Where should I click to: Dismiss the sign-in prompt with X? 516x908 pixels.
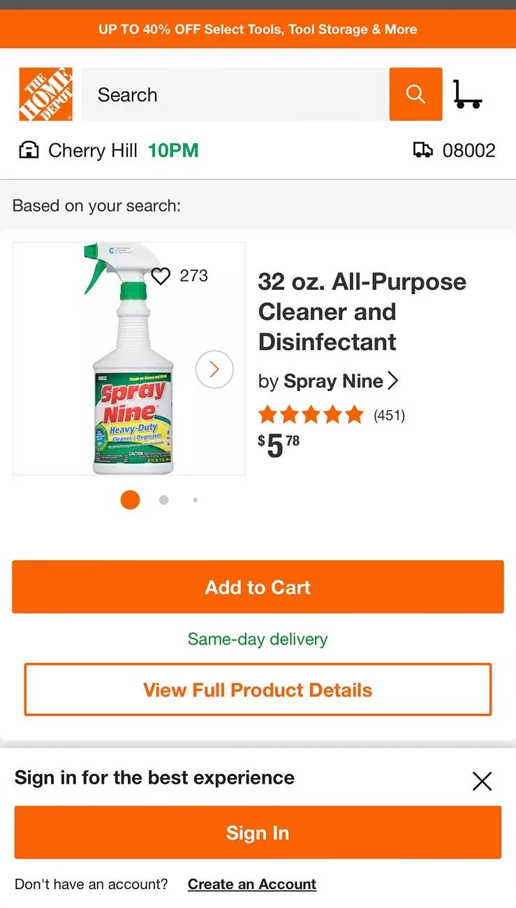[482, 781]
